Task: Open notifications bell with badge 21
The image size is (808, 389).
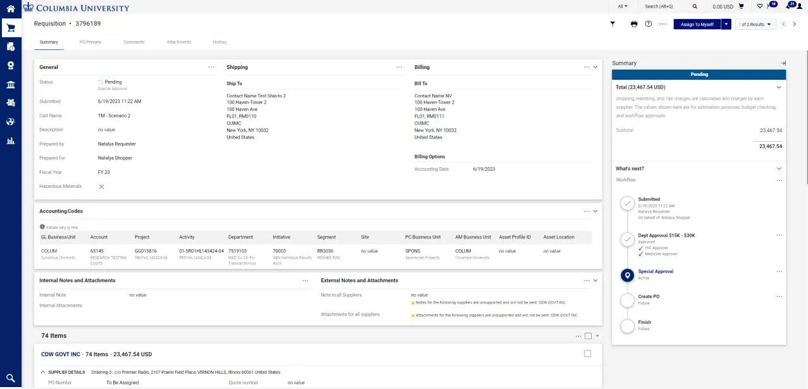Action: pos(790,6)
